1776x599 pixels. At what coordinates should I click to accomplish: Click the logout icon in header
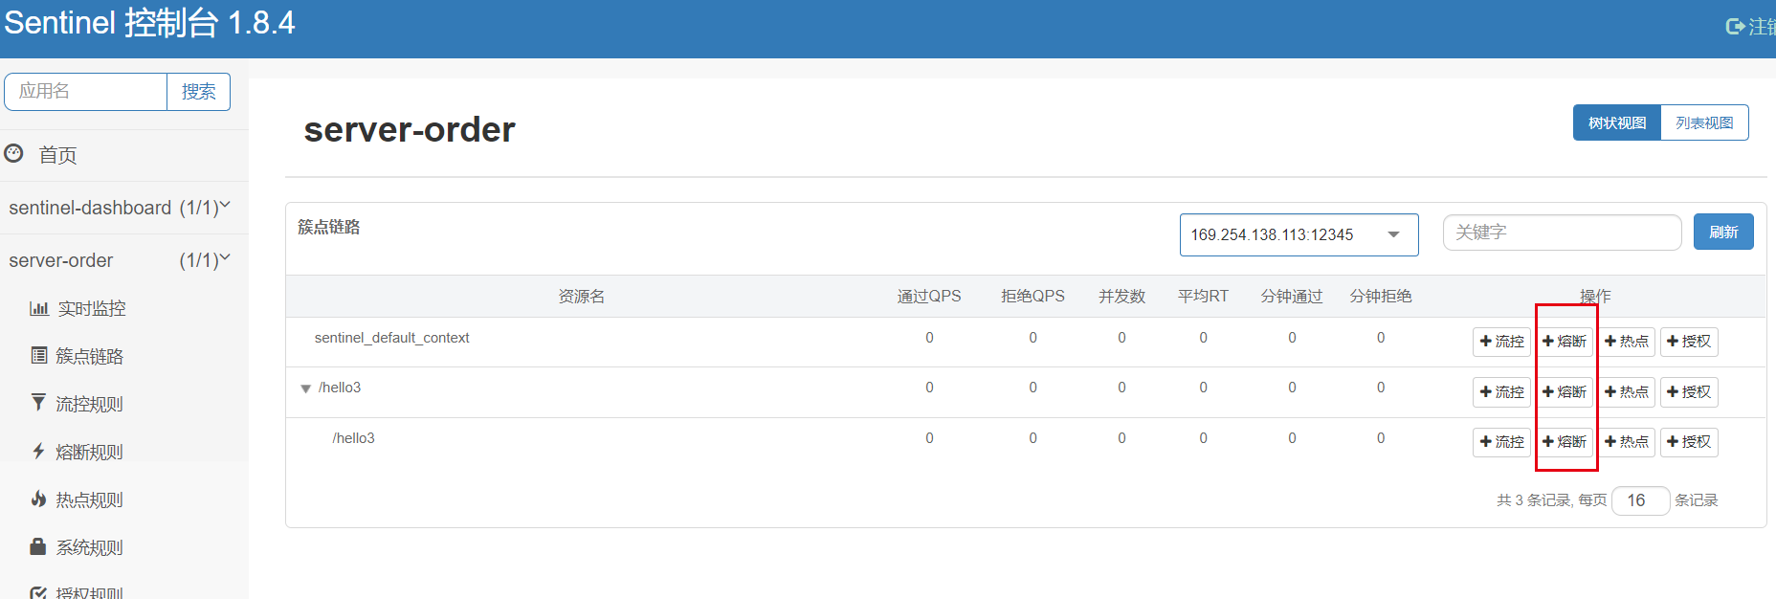(1734, 27)
